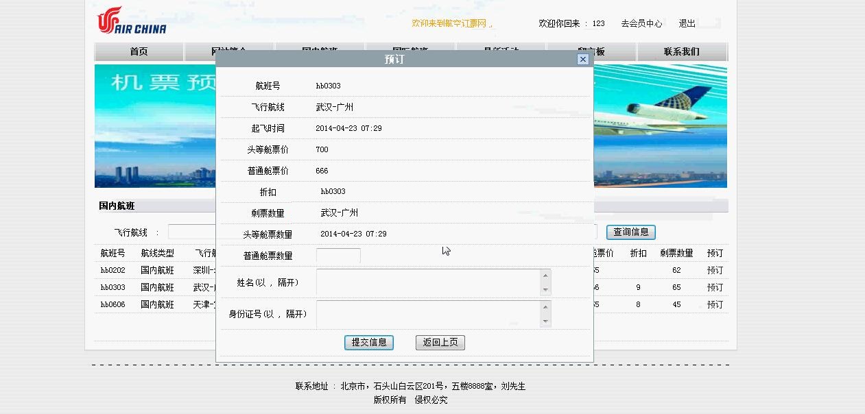Click the 姓名 box scroll-down arrow

[545, 289]
